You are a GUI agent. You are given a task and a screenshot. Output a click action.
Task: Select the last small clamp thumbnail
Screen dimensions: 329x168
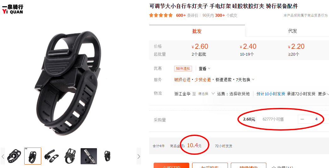click(x=107, y=156)
